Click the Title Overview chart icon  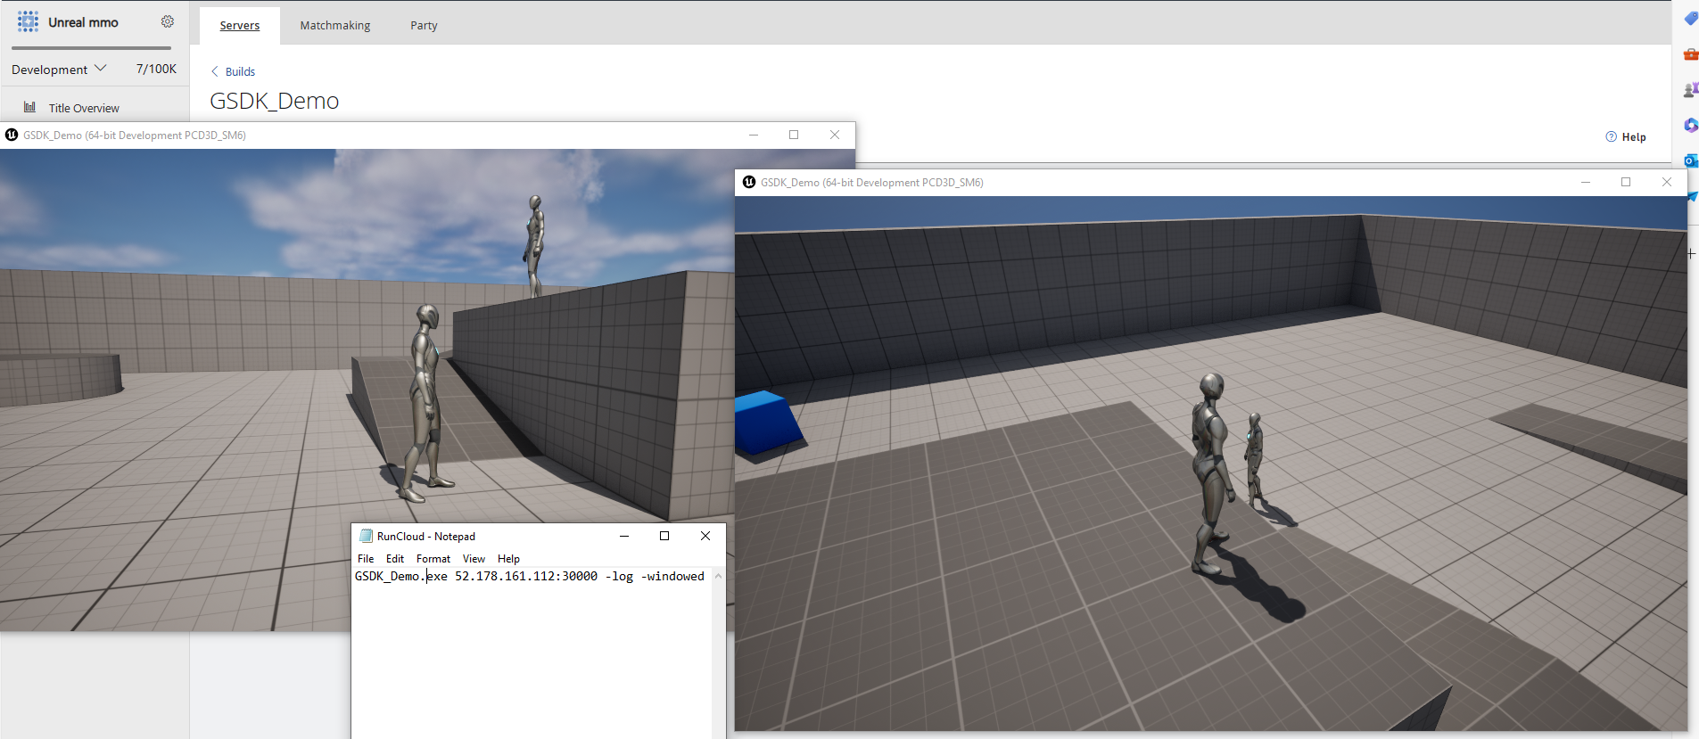(30, 107)
